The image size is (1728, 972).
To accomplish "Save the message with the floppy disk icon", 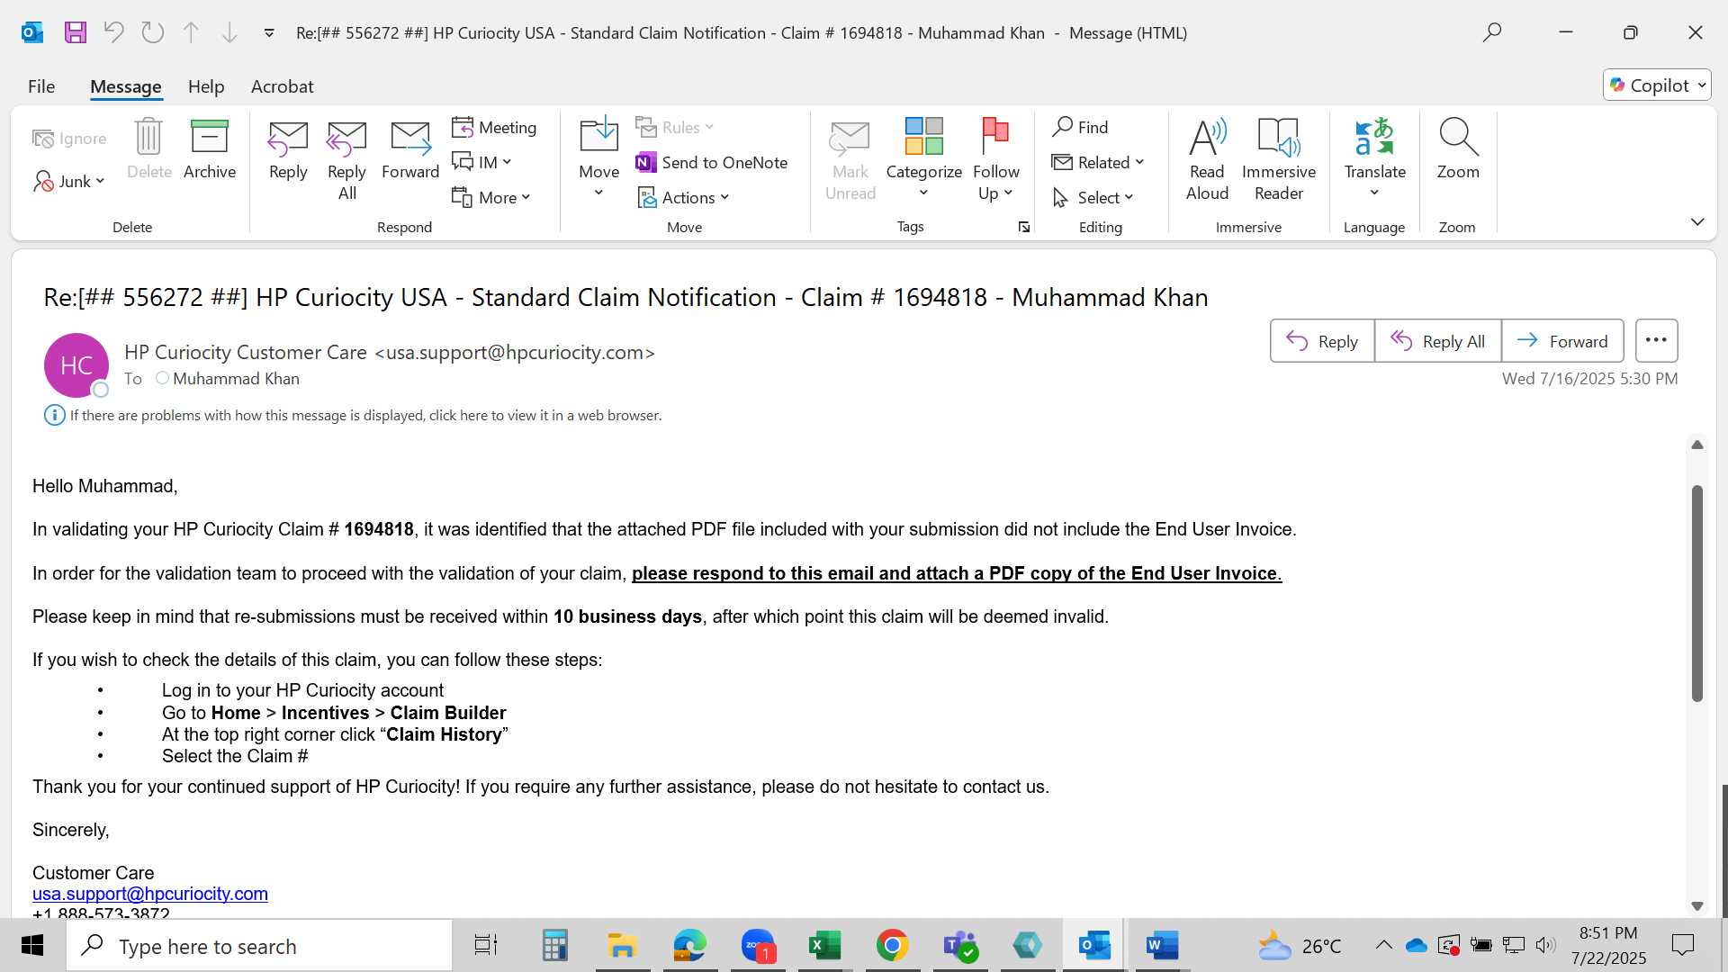I will [76, 32].
